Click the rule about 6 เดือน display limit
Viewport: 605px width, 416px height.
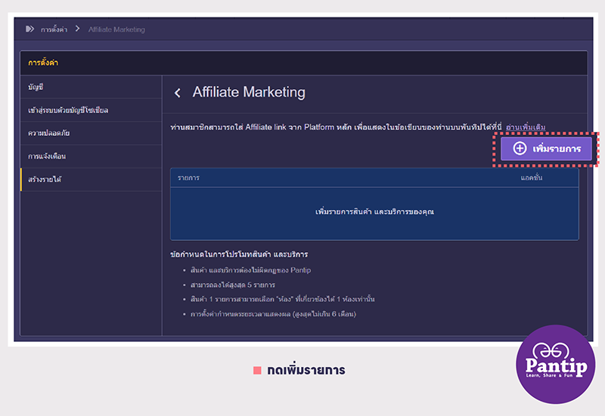click(x=273, y=314)
